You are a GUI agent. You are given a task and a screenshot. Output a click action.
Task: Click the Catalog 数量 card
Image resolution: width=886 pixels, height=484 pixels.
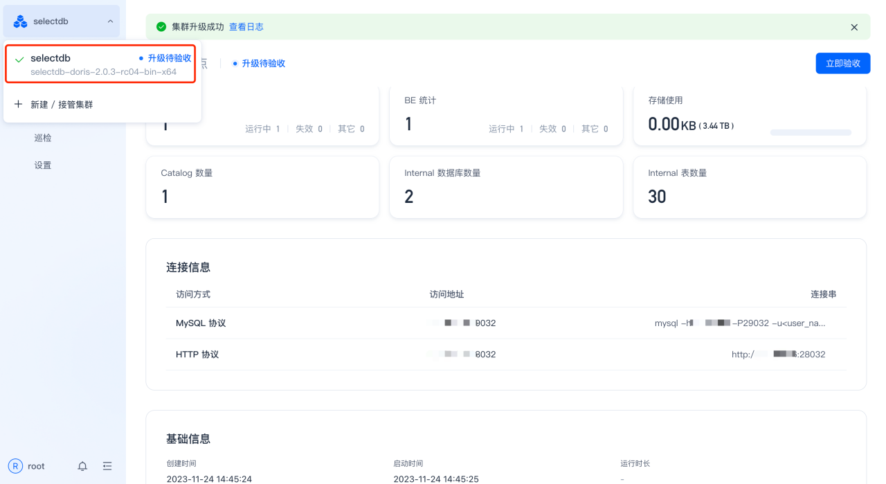262,187
